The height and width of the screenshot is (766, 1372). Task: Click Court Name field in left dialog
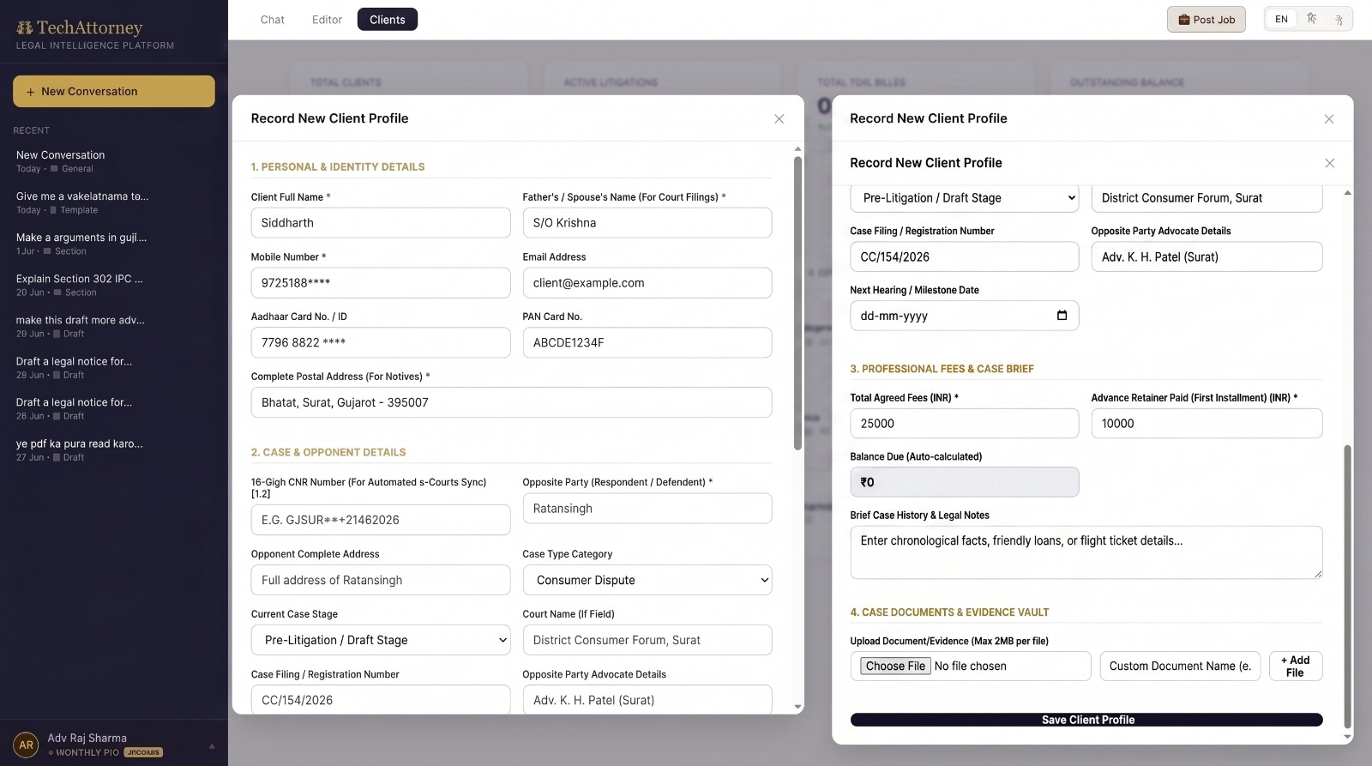click(x=647, y=640)
